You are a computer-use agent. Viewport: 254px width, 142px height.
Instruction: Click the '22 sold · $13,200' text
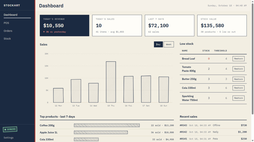[162, 125]
